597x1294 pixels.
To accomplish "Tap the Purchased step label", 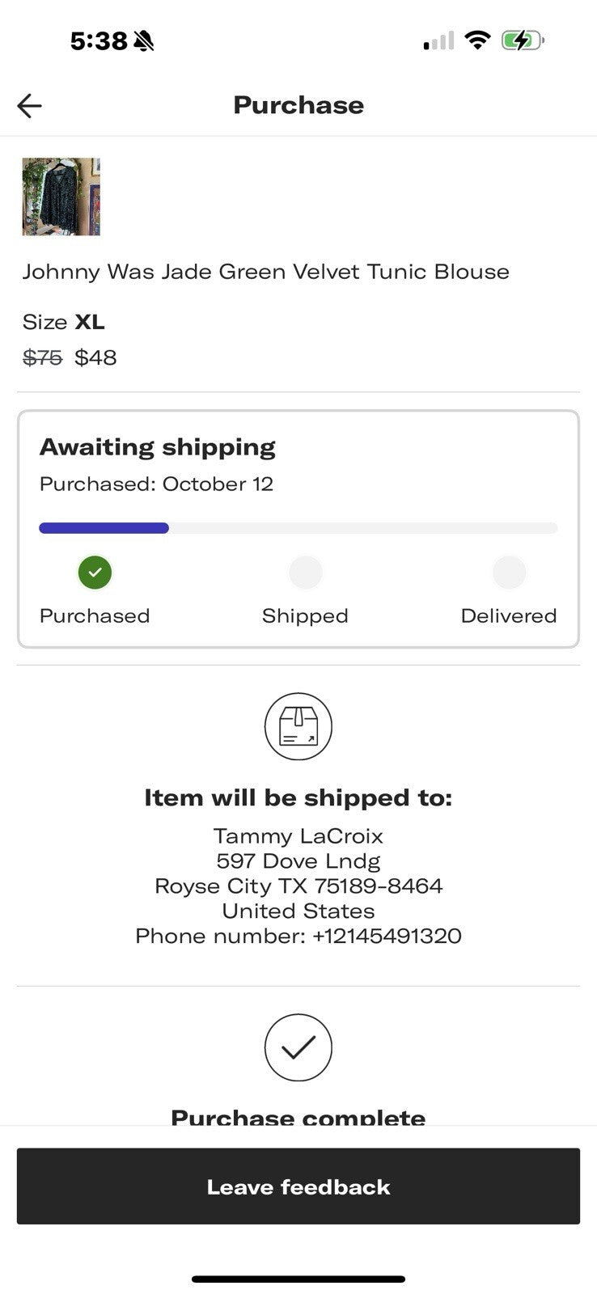I will [95, 616].
